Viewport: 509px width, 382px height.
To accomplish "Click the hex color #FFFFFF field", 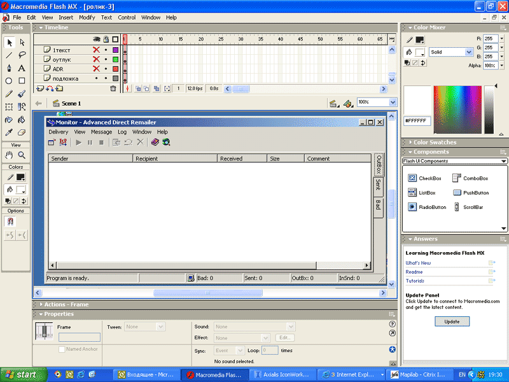I will 417,121.
